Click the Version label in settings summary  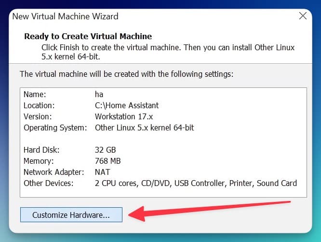[x=38, y=116]
